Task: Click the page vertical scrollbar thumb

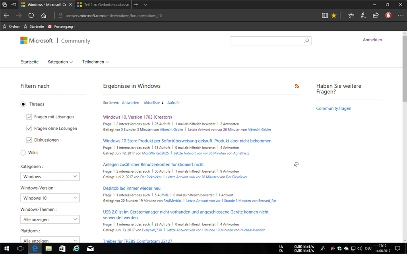Action: point(405,69)
